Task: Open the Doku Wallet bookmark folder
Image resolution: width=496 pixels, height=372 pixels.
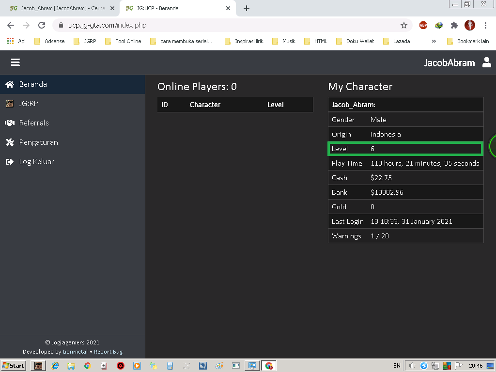Action: (x=355, y=41)
